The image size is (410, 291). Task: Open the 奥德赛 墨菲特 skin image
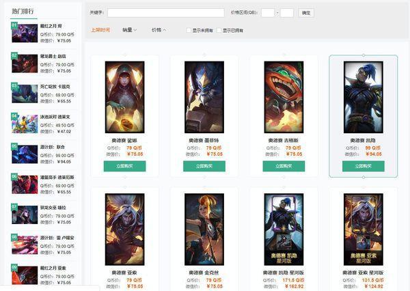(x=204, y=97)
